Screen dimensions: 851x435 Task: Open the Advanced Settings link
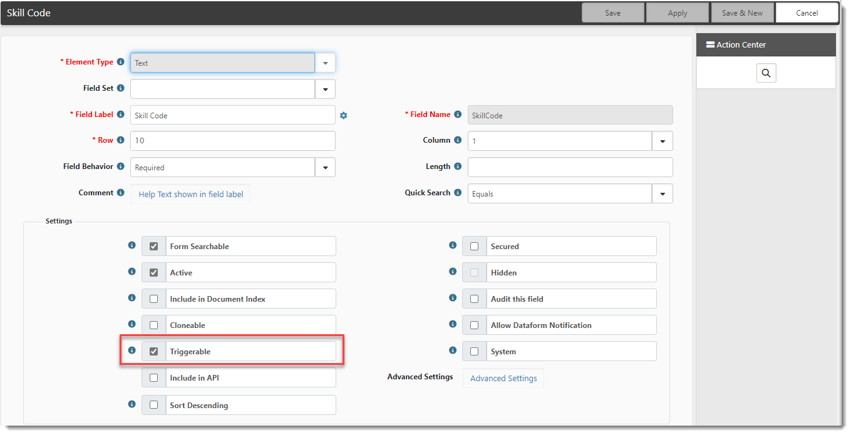[503, 378]
